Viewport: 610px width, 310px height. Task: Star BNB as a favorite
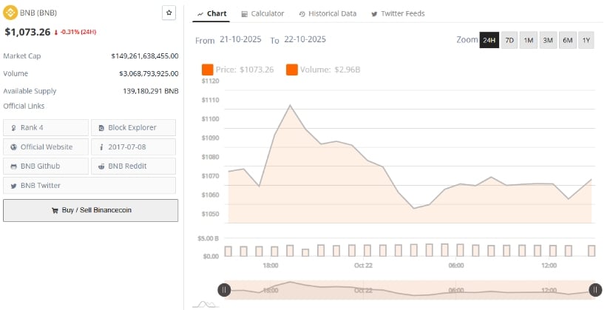coord(169,13)
